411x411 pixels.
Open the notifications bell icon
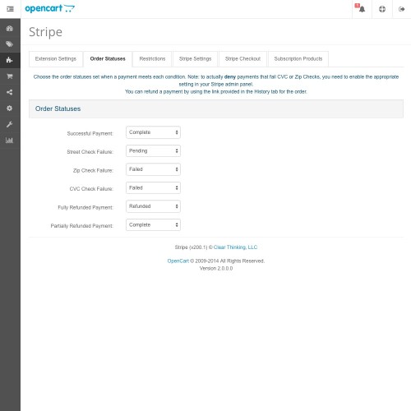[x=362, y=9]
